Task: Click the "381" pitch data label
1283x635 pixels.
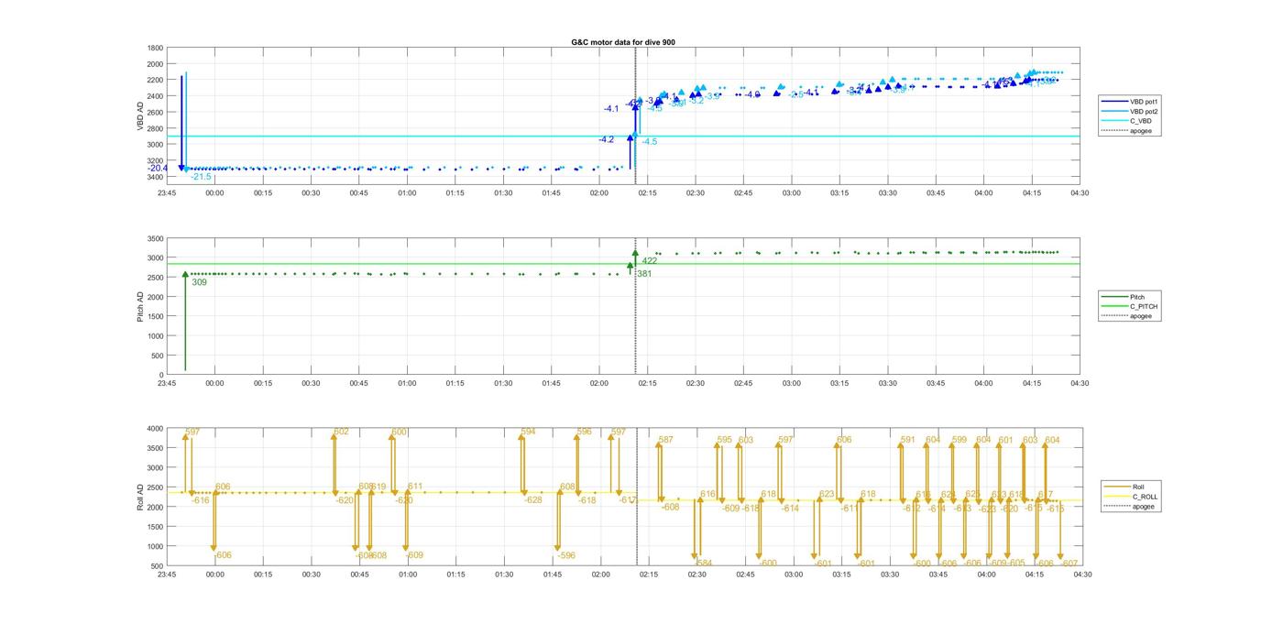Action: pyautogui.click(x=644, y=273)
